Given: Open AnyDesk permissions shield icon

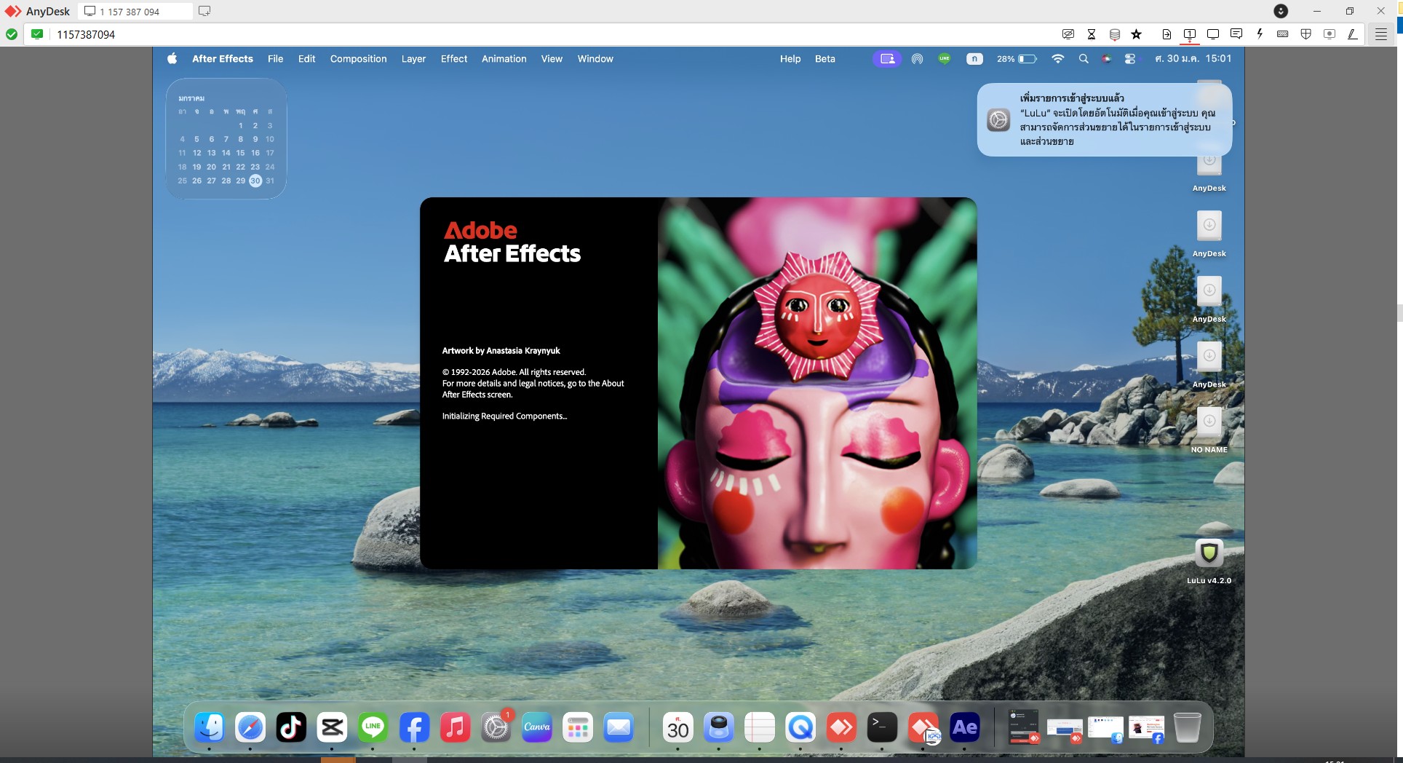Looking at the screenshot, I should (1306, 34).
